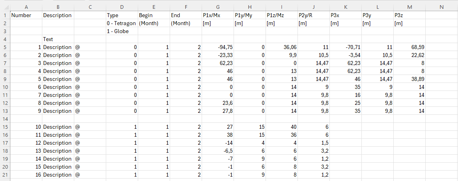Select column G header
The width and height of the screenshot is (458, 181).
(x=218, y=7)
